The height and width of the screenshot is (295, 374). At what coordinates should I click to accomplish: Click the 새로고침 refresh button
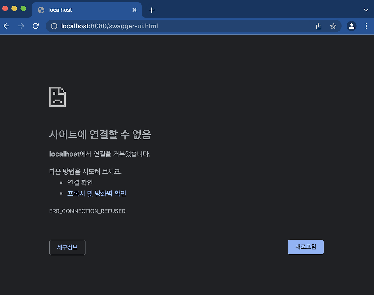tap(306, 247)
